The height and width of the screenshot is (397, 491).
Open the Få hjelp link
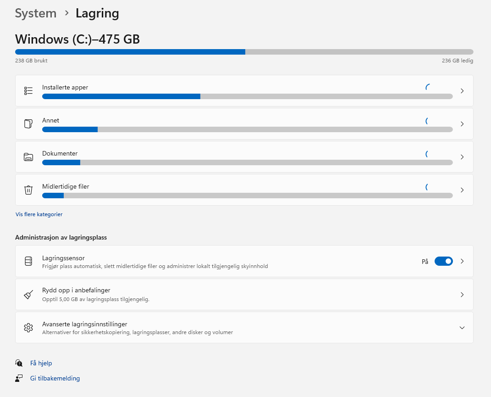(x=41, y=363)
